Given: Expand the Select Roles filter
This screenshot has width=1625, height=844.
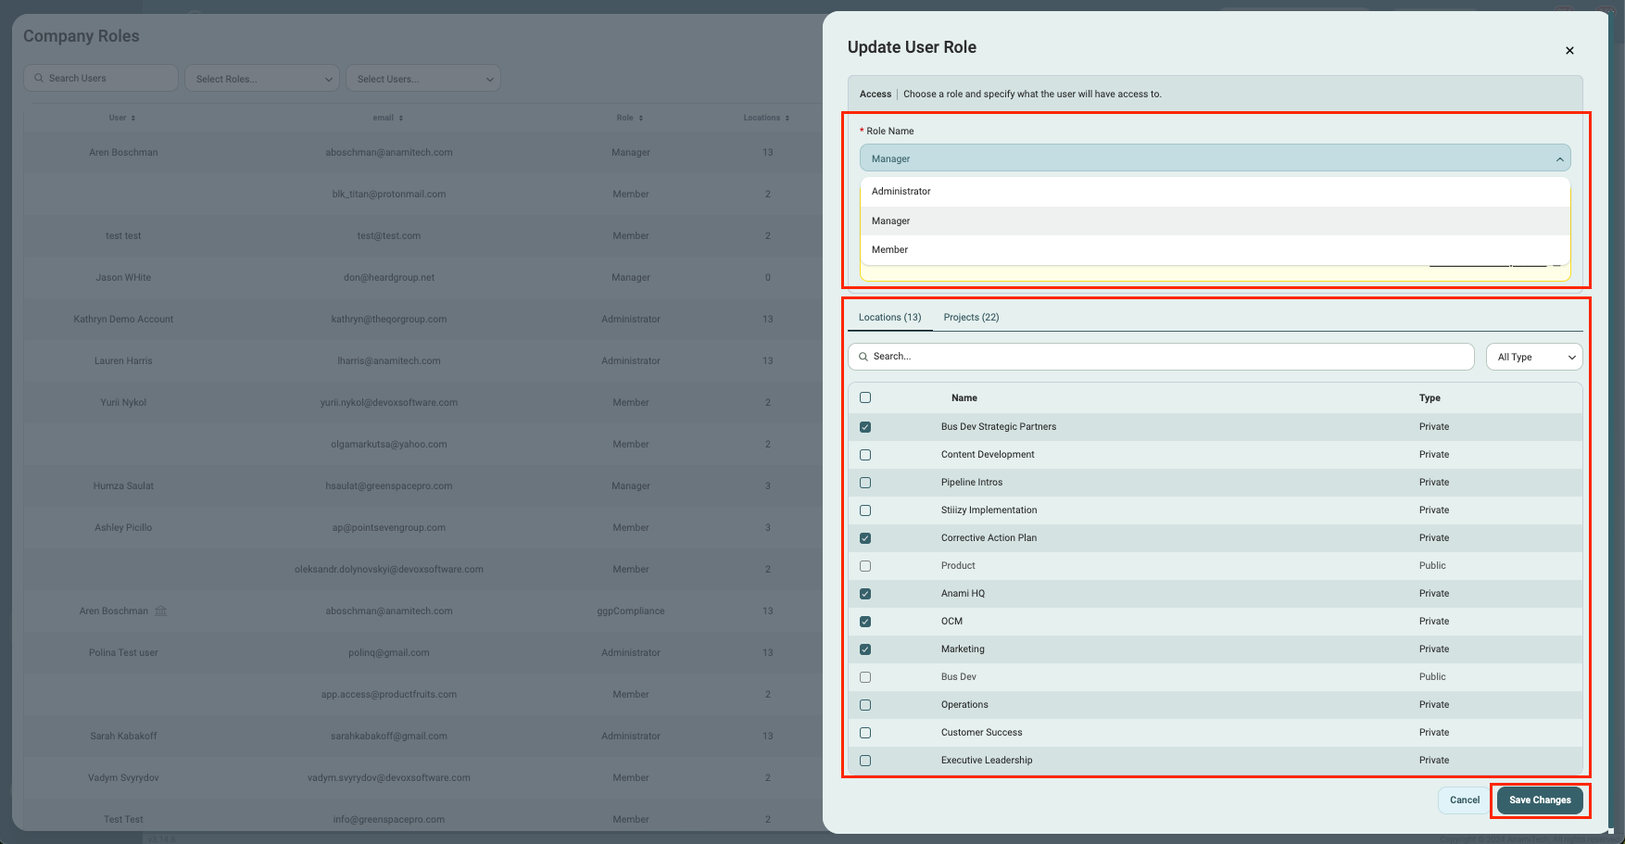Looking at the screenshot, I should 263,79.
